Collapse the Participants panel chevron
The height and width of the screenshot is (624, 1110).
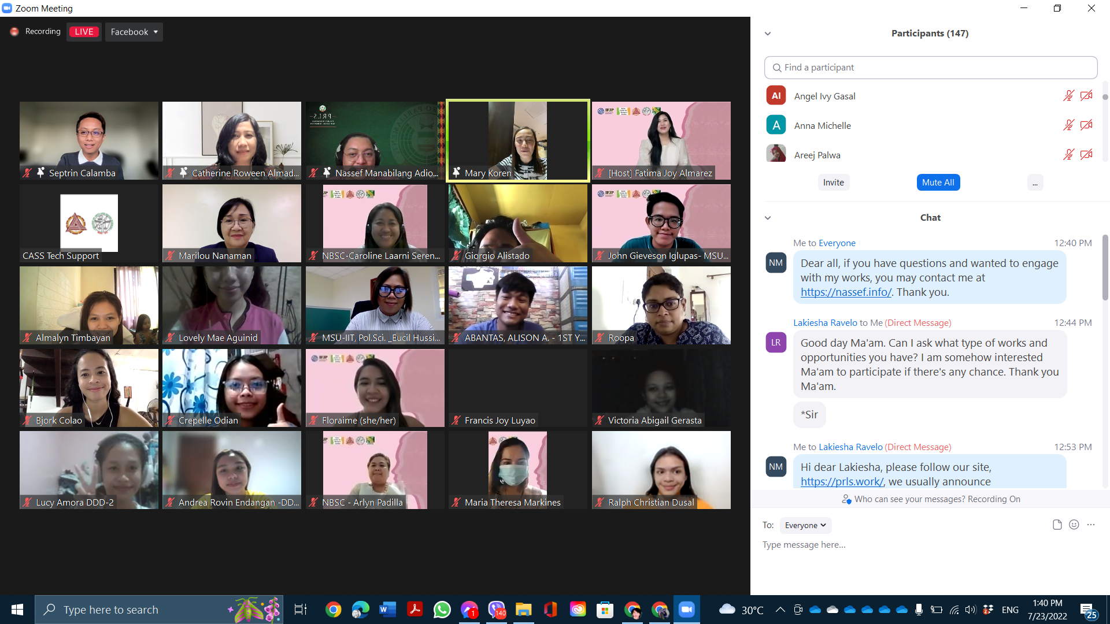click(x=768, y=34)
